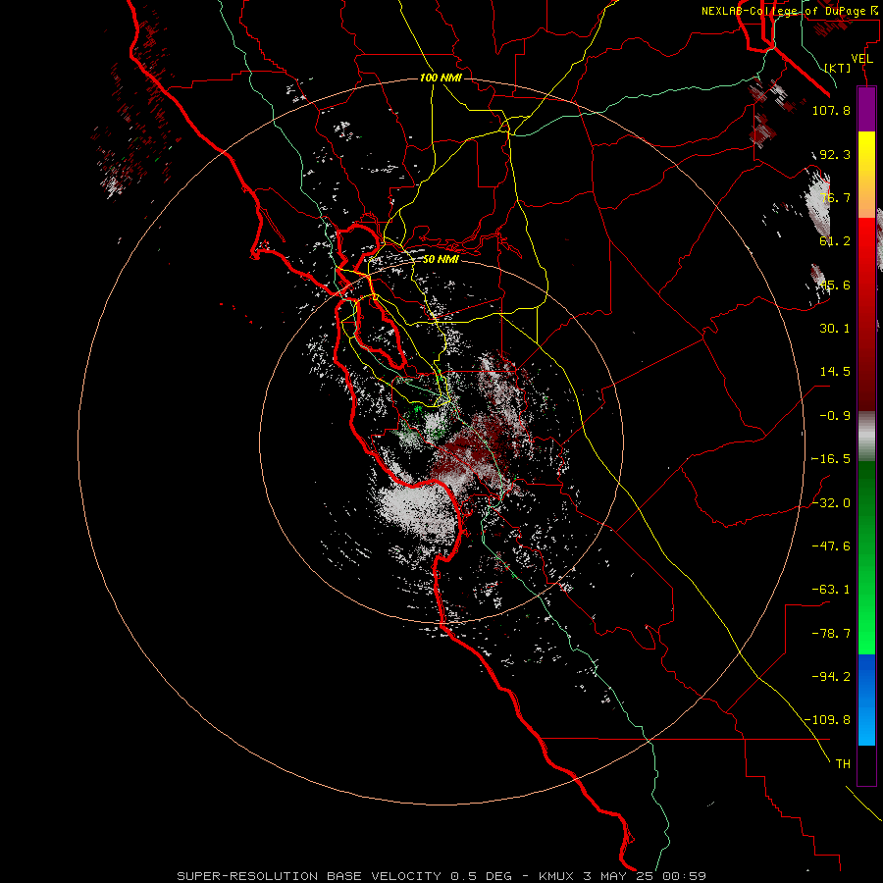Click the TH threshold label
The width and height of the screenshot is (883, 883).
click(843, 764)
